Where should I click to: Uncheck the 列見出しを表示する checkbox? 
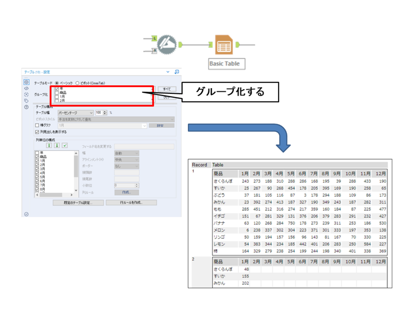click(37, 132)
